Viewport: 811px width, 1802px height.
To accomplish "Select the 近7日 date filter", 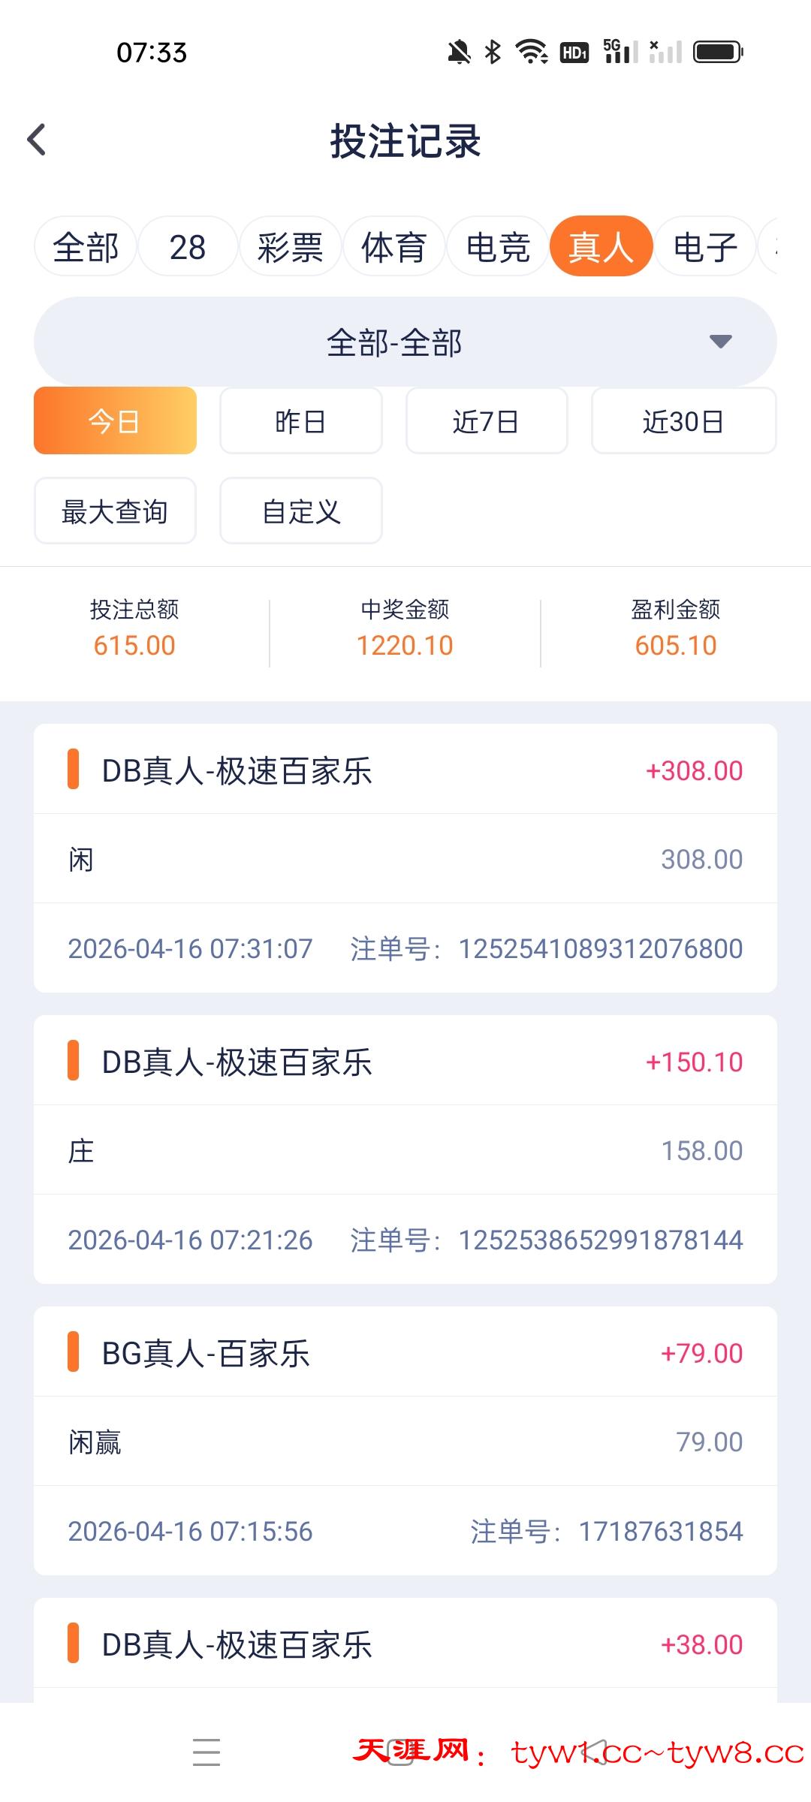I will (x=487, y=421).
